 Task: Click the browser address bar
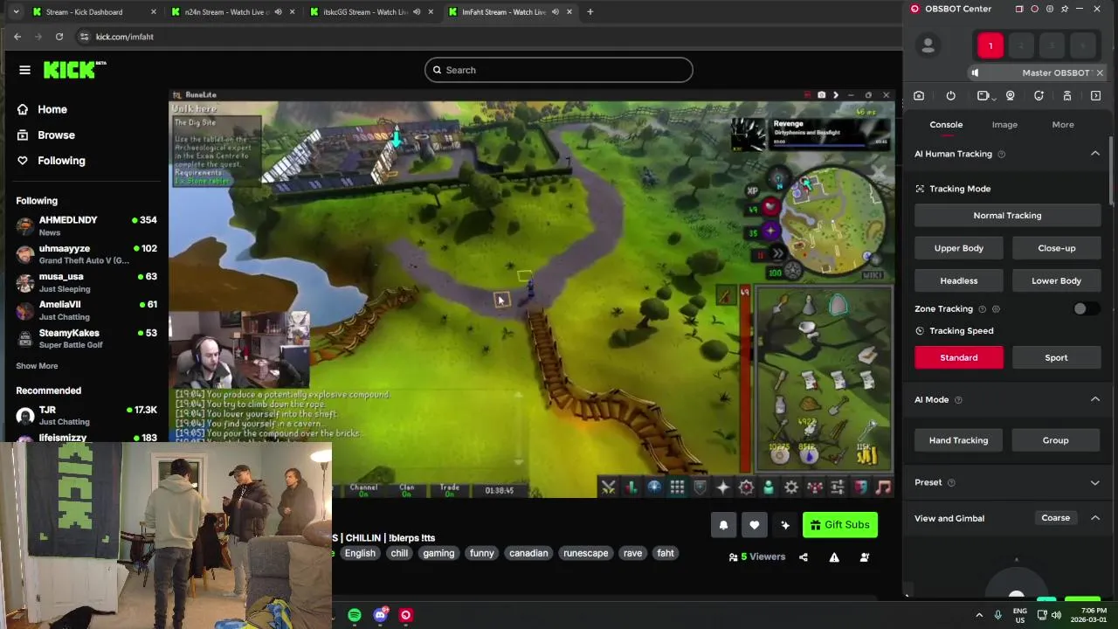(x=489, y=37)
